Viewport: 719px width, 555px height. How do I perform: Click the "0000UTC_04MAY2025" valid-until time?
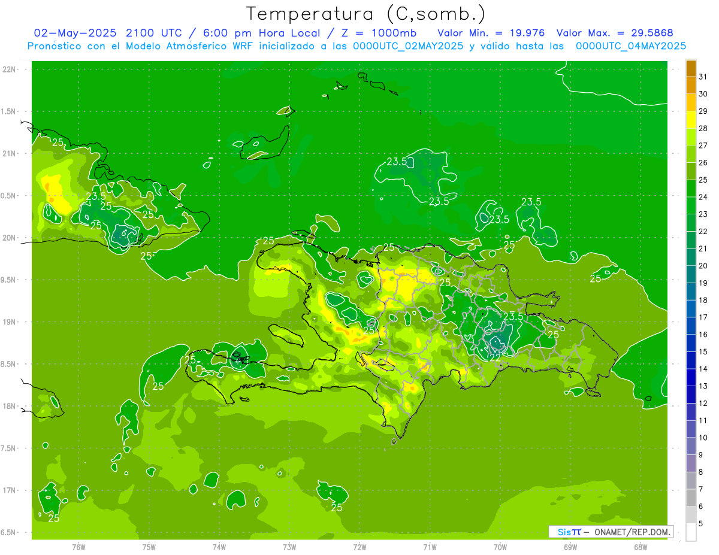point(631,46)
